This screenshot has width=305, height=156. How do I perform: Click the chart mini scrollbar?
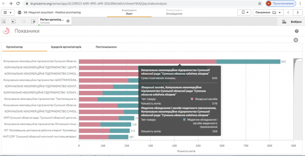point(298,99)
